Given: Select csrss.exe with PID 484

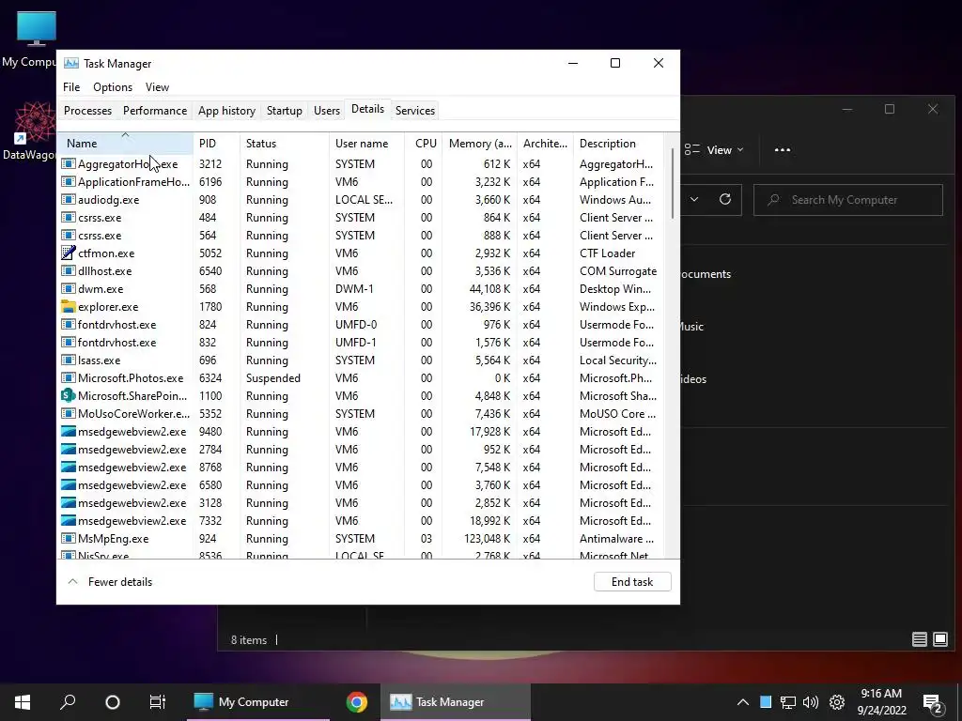Looking at the screenshot, I should tap(361, 218).
